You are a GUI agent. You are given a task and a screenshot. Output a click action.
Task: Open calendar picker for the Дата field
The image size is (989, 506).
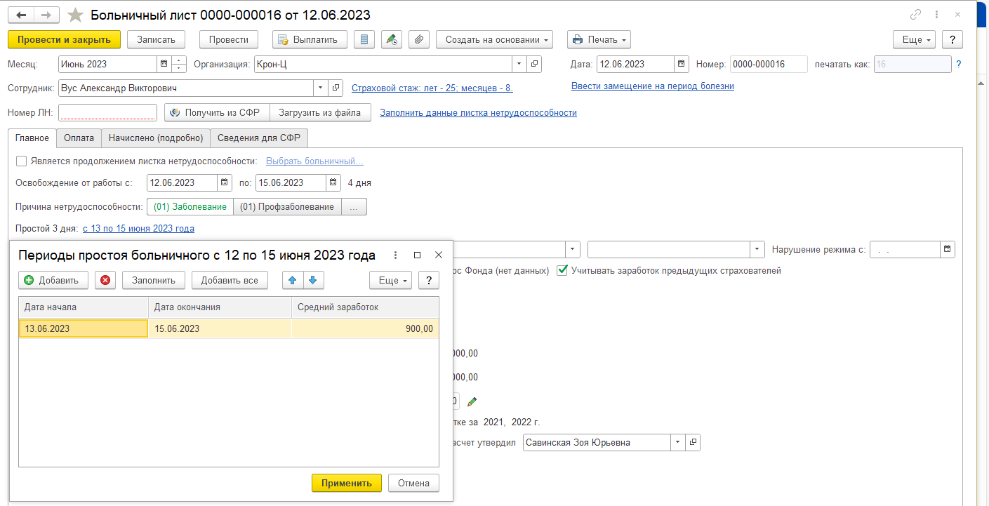point(681,65)
